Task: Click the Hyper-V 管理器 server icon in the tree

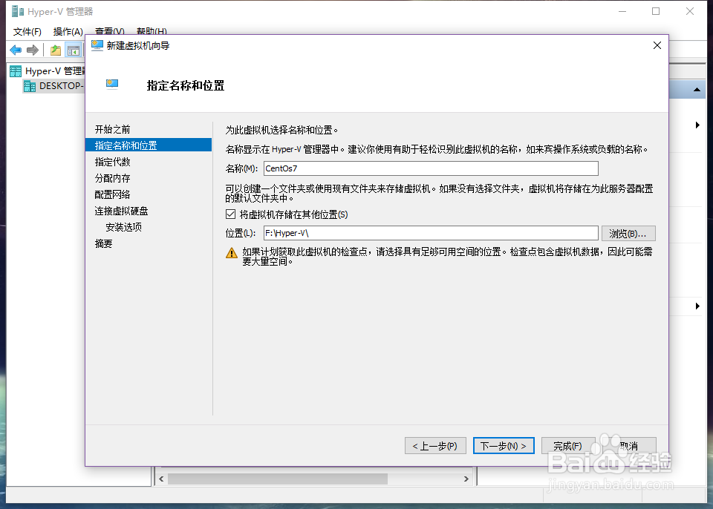Action: 15,70
